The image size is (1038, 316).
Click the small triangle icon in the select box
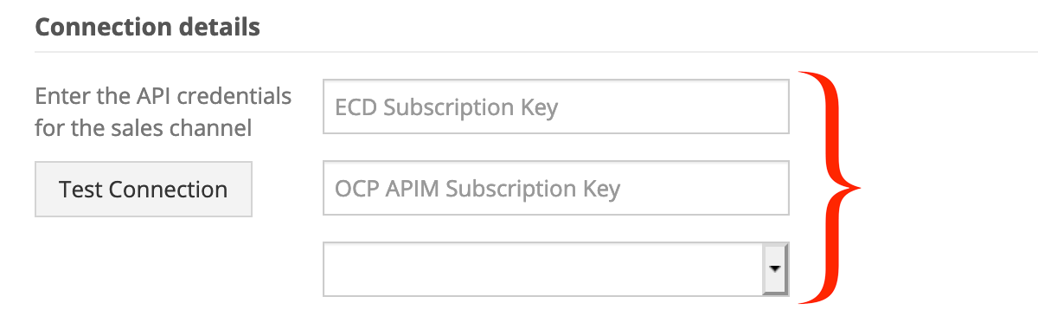point(775,268)
